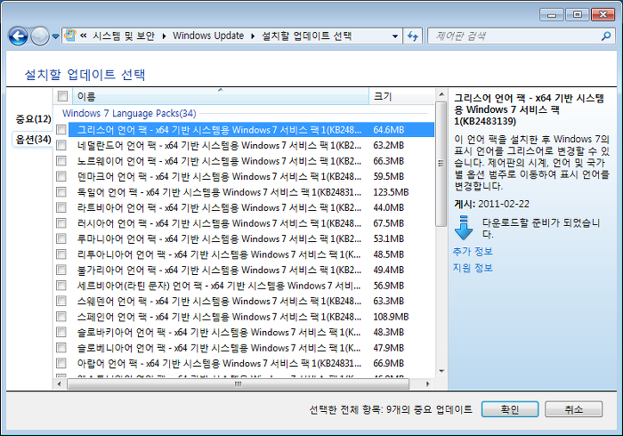623x436 pixels.
Task: Sort by the 크기 column header
Action: [401, 96]
